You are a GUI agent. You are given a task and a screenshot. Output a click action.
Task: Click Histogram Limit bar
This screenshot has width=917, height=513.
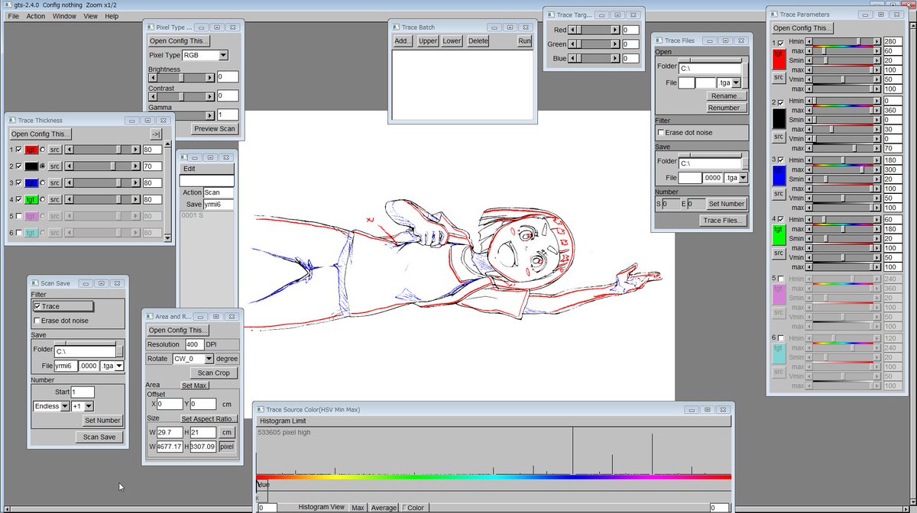click(494, 421)
